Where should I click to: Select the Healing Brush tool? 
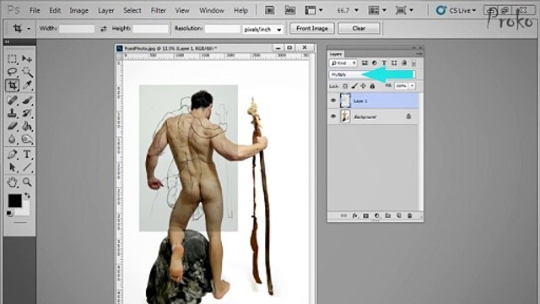click(12, 100)
